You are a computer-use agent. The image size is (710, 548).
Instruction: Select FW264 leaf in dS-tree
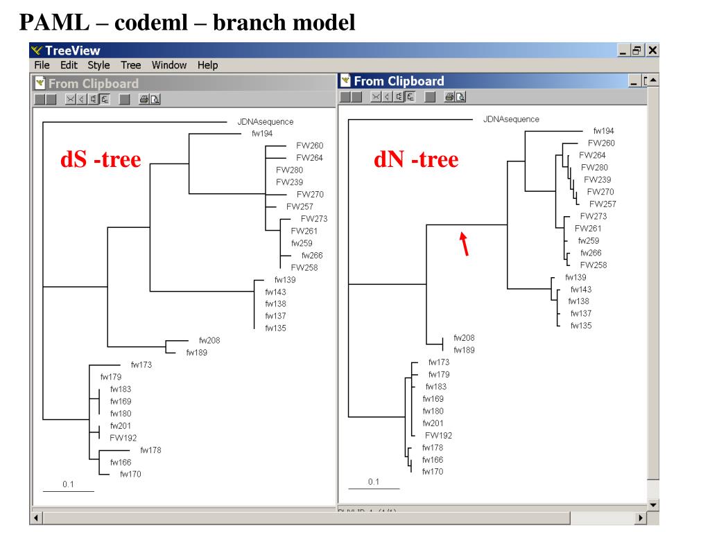310,158
